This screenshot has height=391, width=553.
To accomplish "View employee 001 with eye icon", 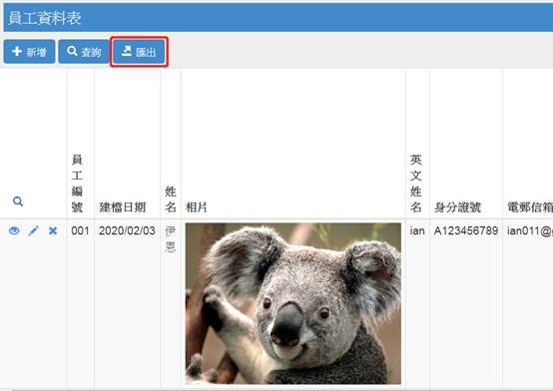I will pyautogui.click(x=14, y=231).
